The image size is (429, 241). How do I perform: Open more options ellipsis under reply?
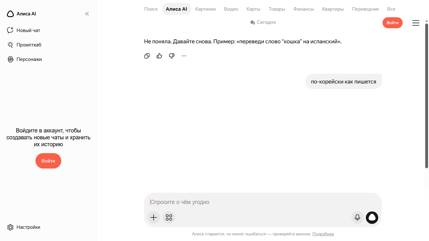tap(184, 56)
